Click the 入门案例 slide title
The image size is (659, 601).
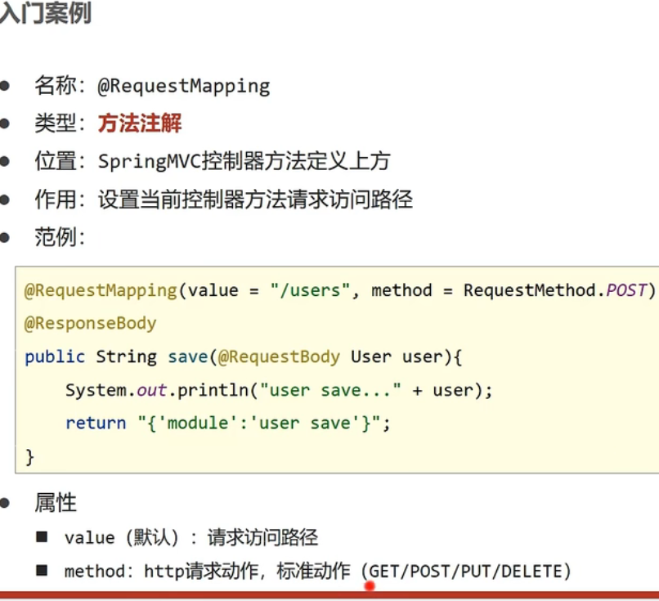(45, 14)
